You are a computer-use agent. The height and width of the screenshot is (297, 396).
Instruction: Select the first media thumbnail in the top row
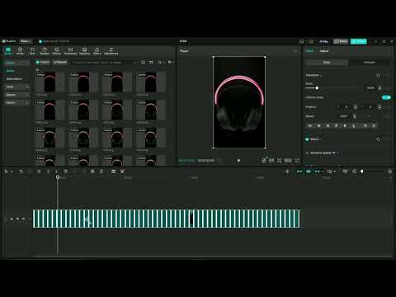[49, 82]
